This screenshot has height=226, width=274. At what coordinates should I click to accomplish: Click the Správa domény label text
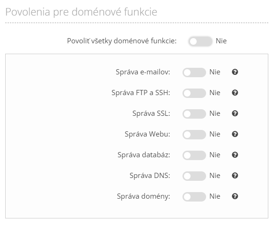coord(143,196)
